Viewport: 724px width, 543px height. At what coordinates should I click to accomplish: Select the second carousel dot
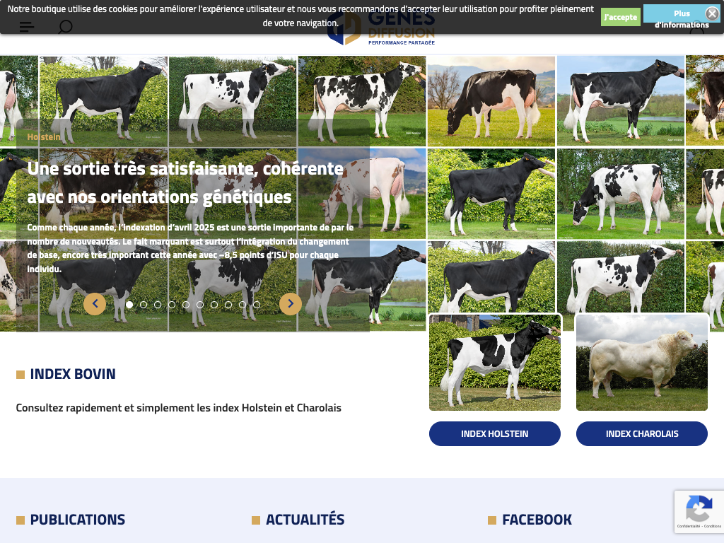point(144,305)
